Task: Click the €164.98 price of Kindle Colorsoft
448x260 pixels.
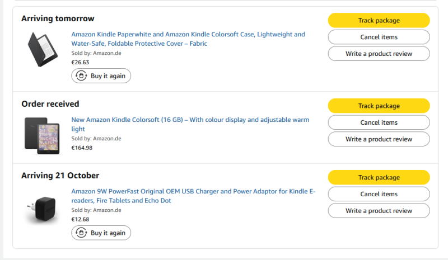Action: [82, 148]
